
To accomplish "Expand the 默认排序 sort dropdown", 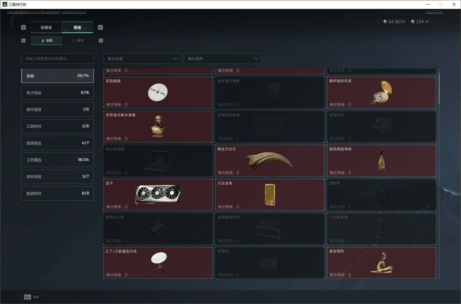I will (222, 58).
